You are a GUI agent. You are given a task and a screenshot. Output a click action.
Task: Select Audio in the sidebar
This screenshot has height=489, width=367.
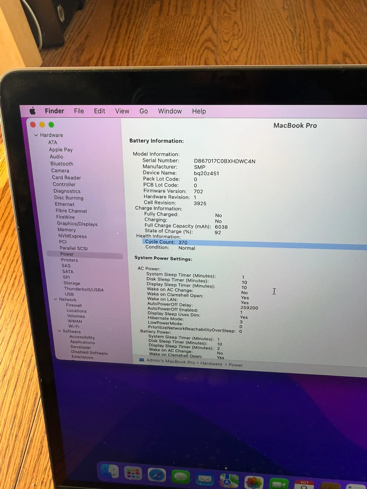pos(56,157)
